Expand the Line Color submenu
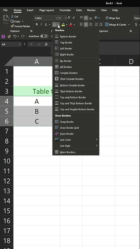Screen dimensions: 140x249 tap(76, 140)
